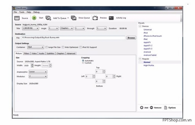195x125 pixels.
Task: Open the Show Queue icon
Action: click(74, 18)
